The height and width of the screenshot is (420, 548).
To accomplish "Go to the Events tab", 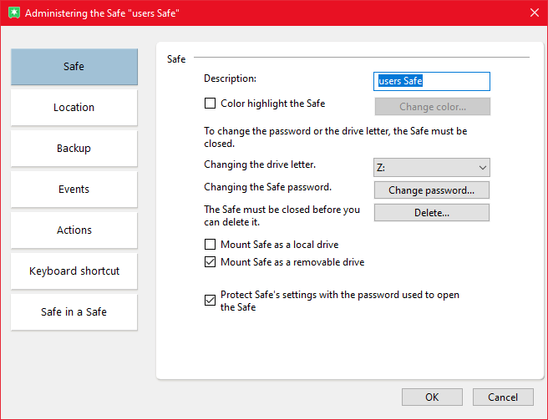I will click(74, 190).
